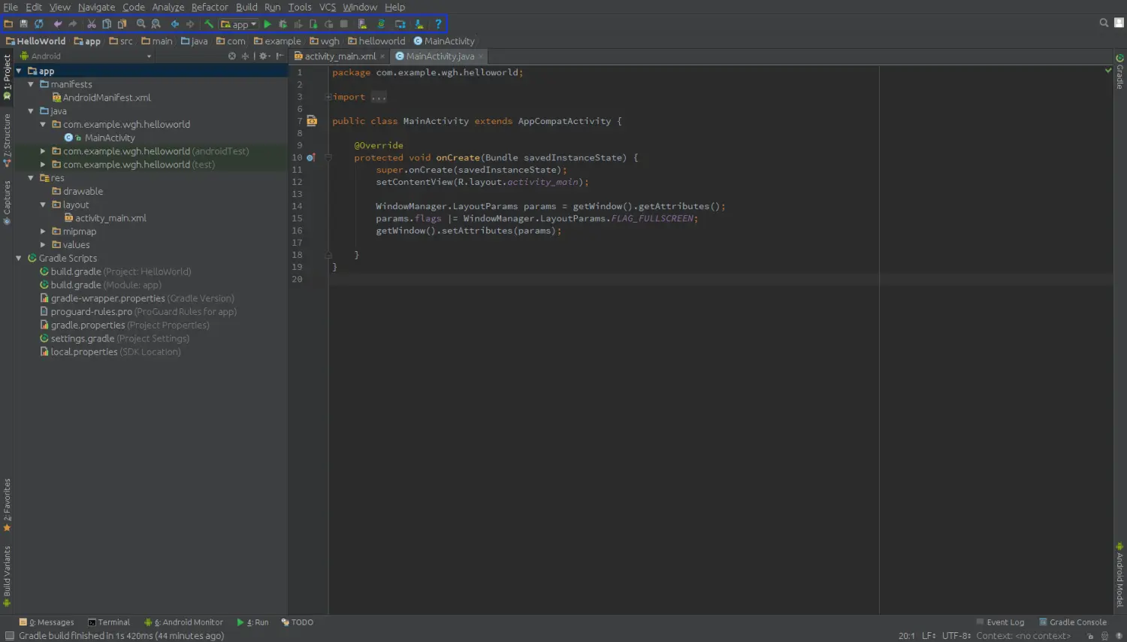
Task: Open the Android Monitor tool window
Action: click(x=183, y=622)
